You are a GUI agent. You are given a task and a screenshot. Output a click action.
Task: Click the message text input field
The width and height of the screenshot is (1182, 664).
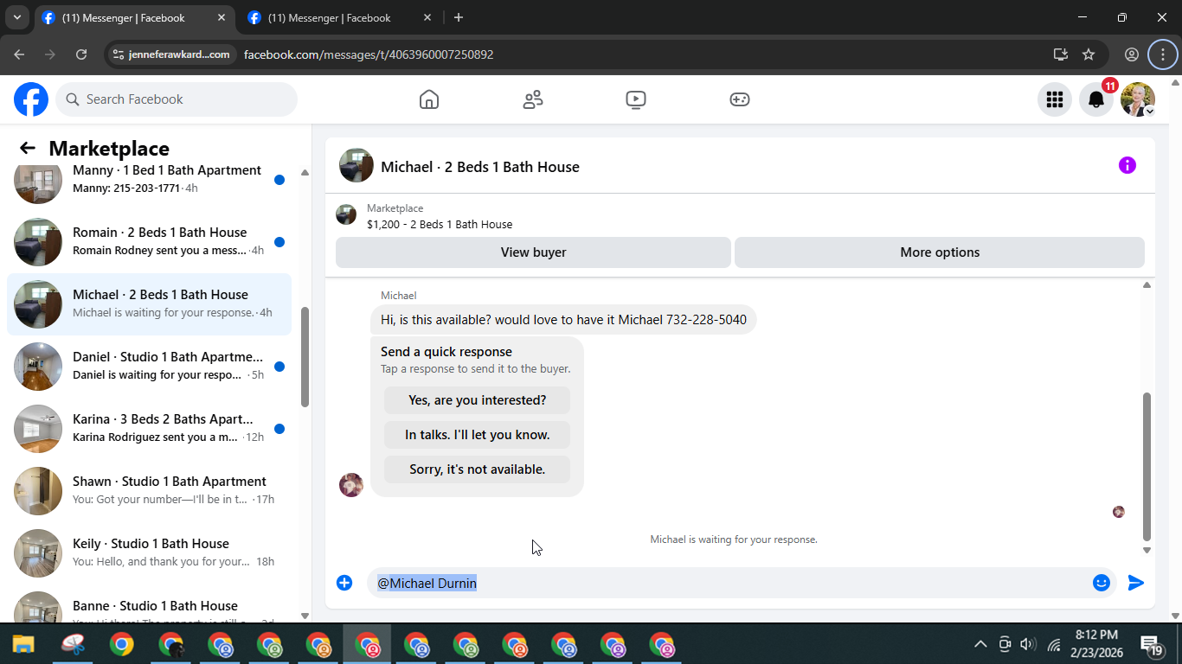727,583
